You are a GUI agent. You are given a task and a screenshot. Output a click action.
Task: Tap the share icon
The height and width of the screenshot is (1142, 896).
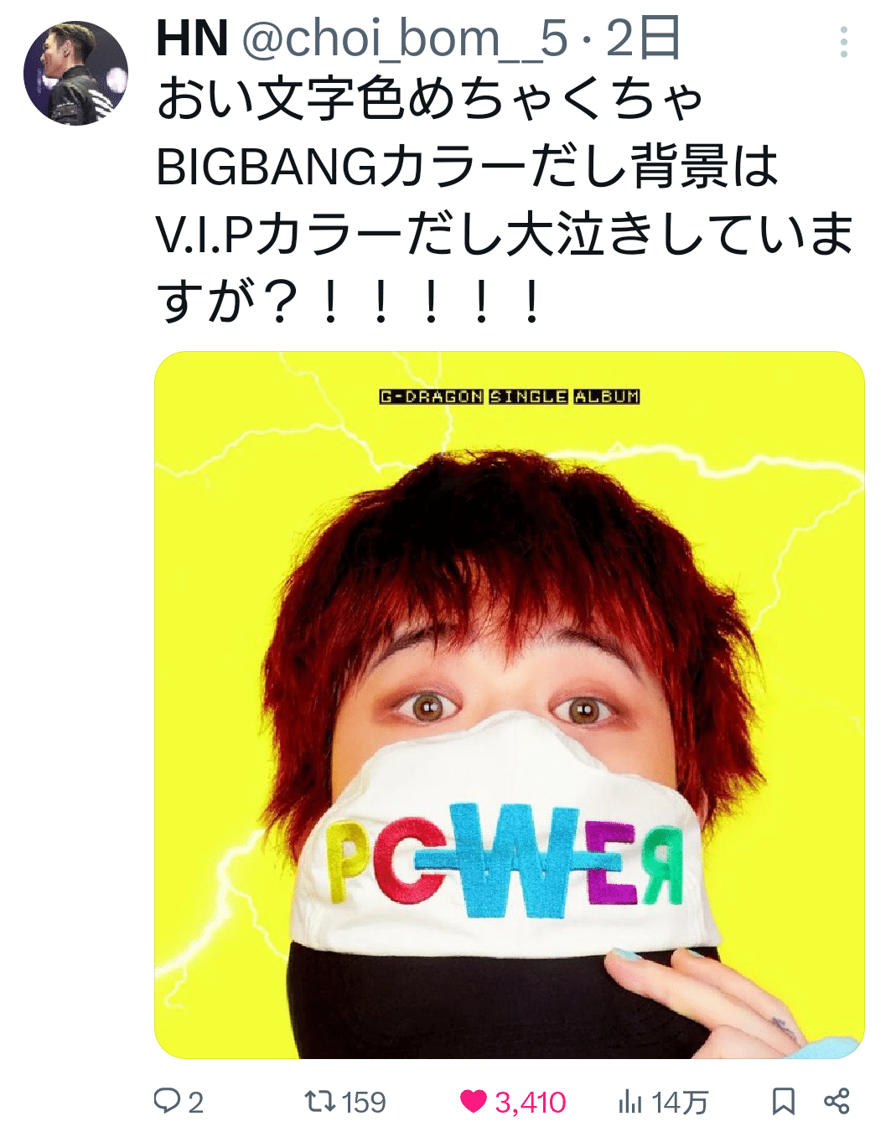point(836,1101)
